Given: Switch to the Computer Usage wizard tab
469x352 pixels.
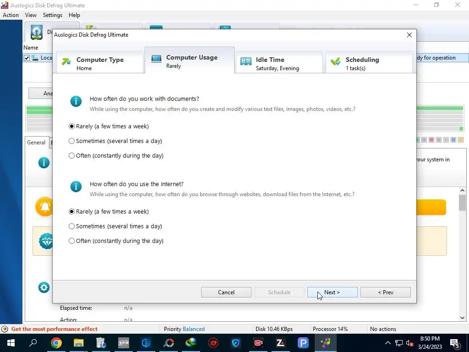Looking at the screenshot, I should (x=190, y=60).
